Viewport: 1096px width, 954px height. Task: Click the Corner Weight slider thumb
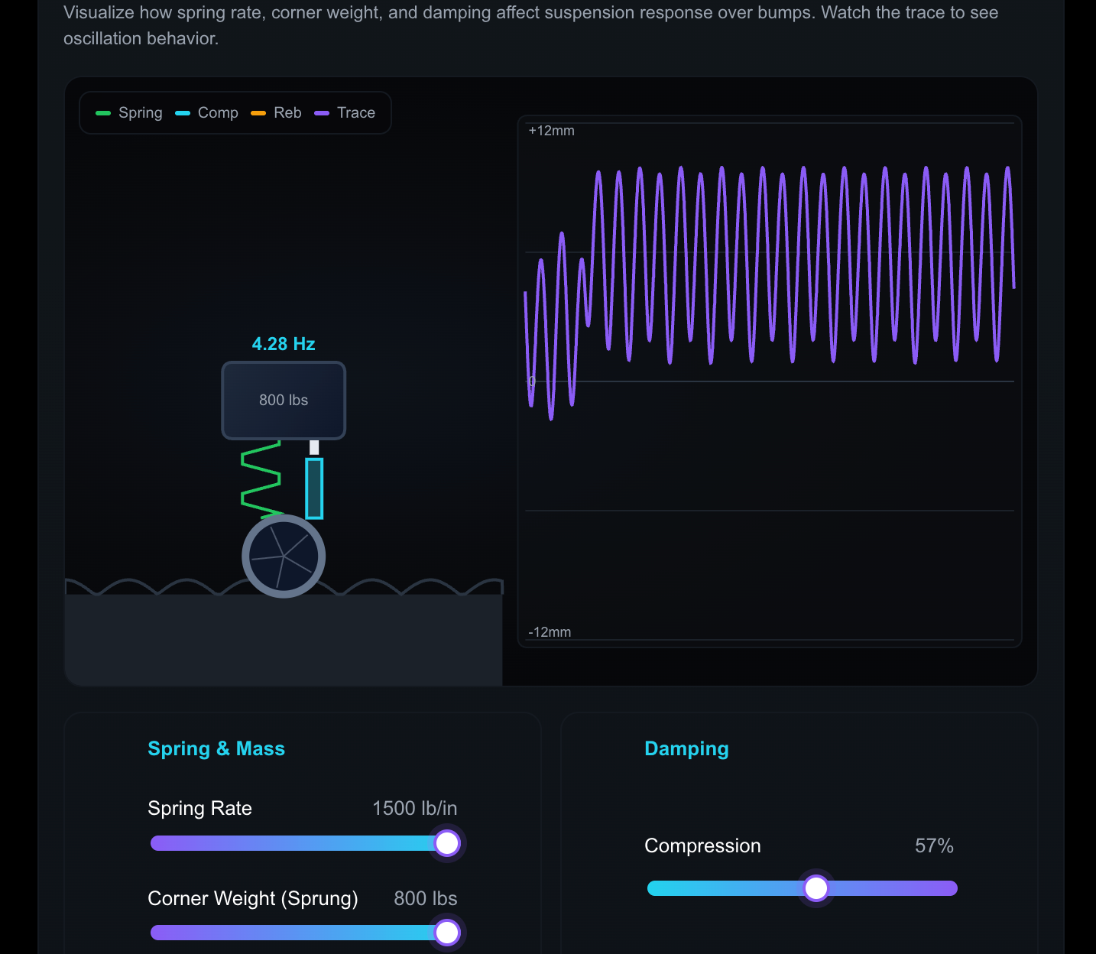coord(447,933)
